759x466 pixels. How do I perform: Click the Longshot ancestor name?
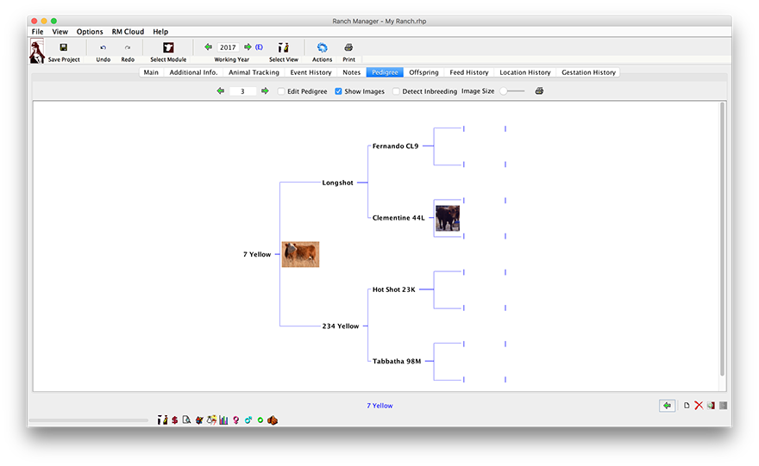point(337,183)
